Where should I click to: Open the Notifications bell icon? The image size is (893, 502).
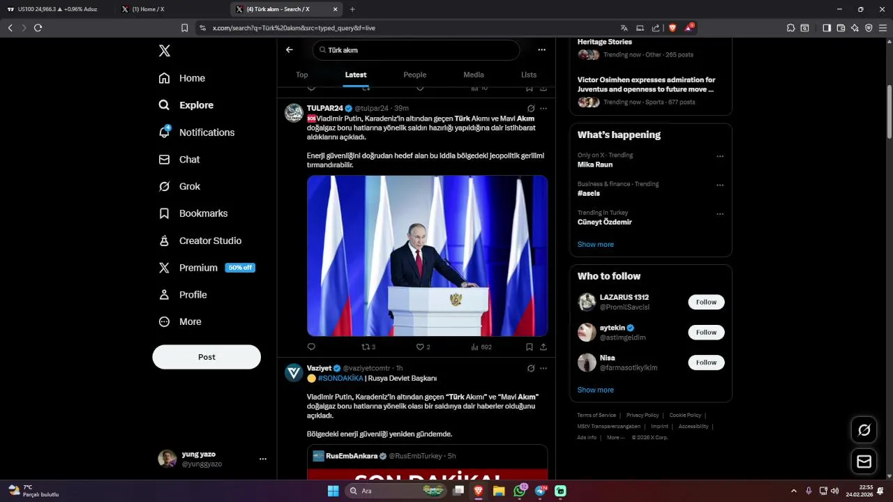point(164,132)
